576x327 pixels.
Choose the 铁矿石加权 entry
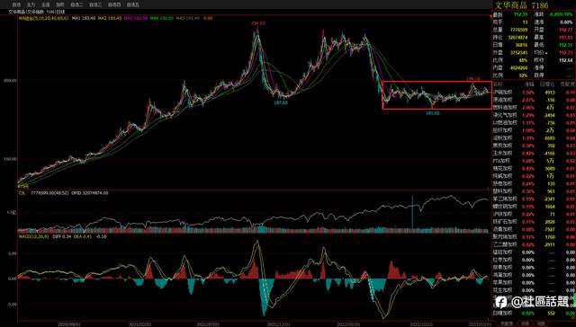tap(534, 222)
